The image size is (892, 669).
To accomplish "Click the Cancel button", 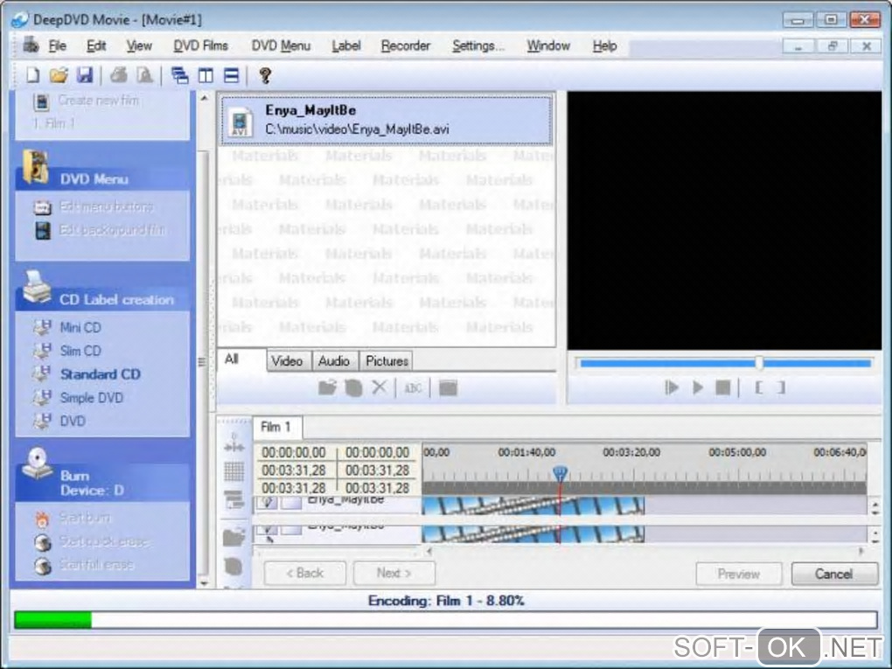I will [834, 574].
